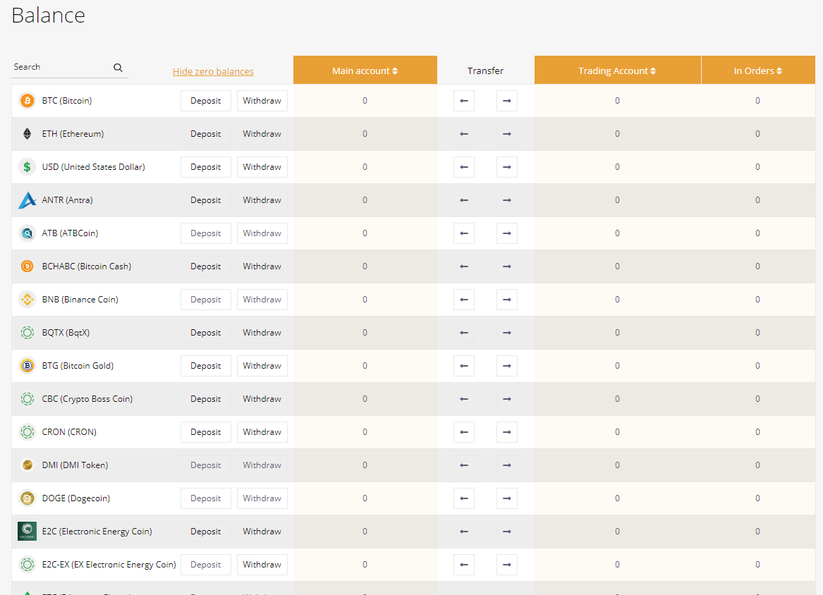This screenshot has height=595, width=823.
Task: Deposit BTC (Bitcoin)
Action: (206, 101)
